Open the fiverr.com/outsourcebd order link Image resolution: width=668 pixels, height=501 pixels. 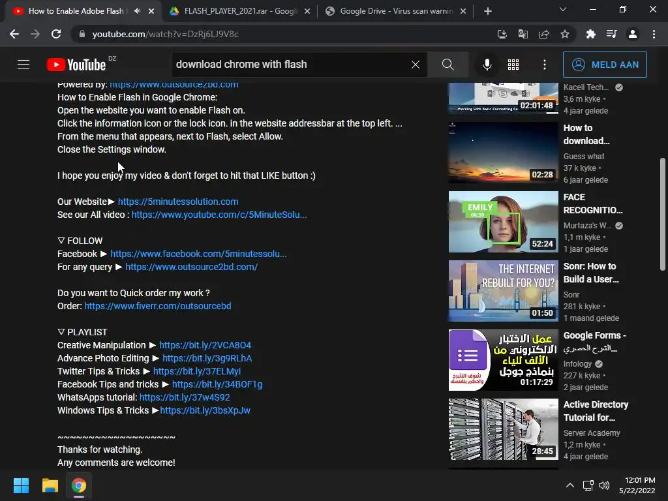click(158, 306)
